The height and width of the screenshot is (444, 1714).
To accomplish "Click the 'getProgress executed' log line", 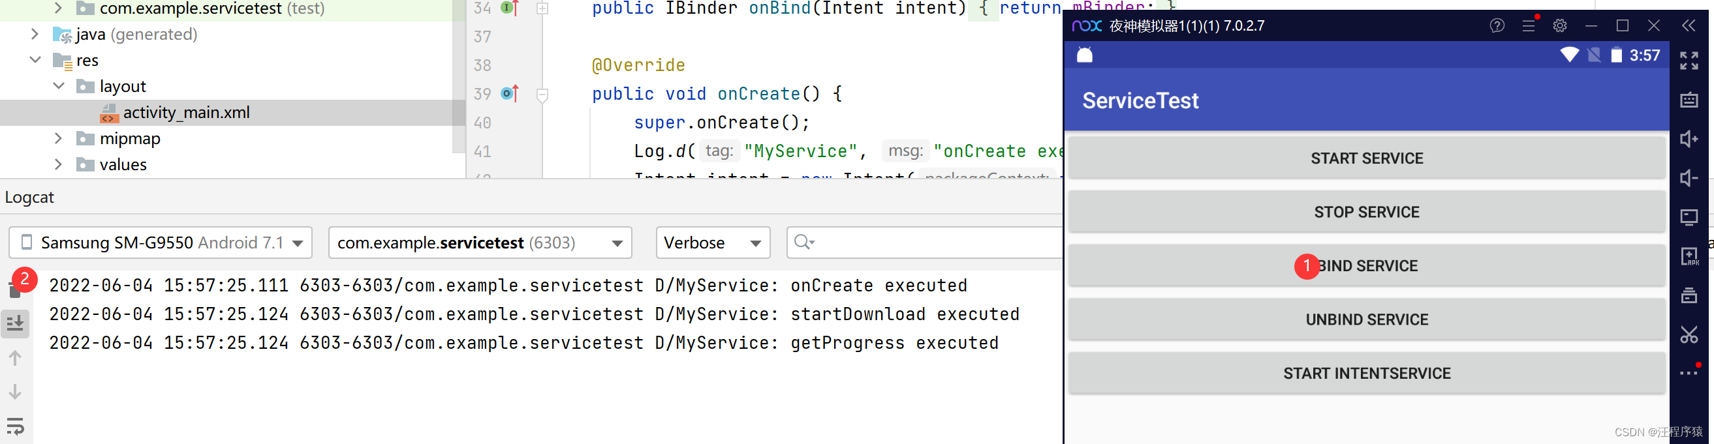I will pos(523,343).
